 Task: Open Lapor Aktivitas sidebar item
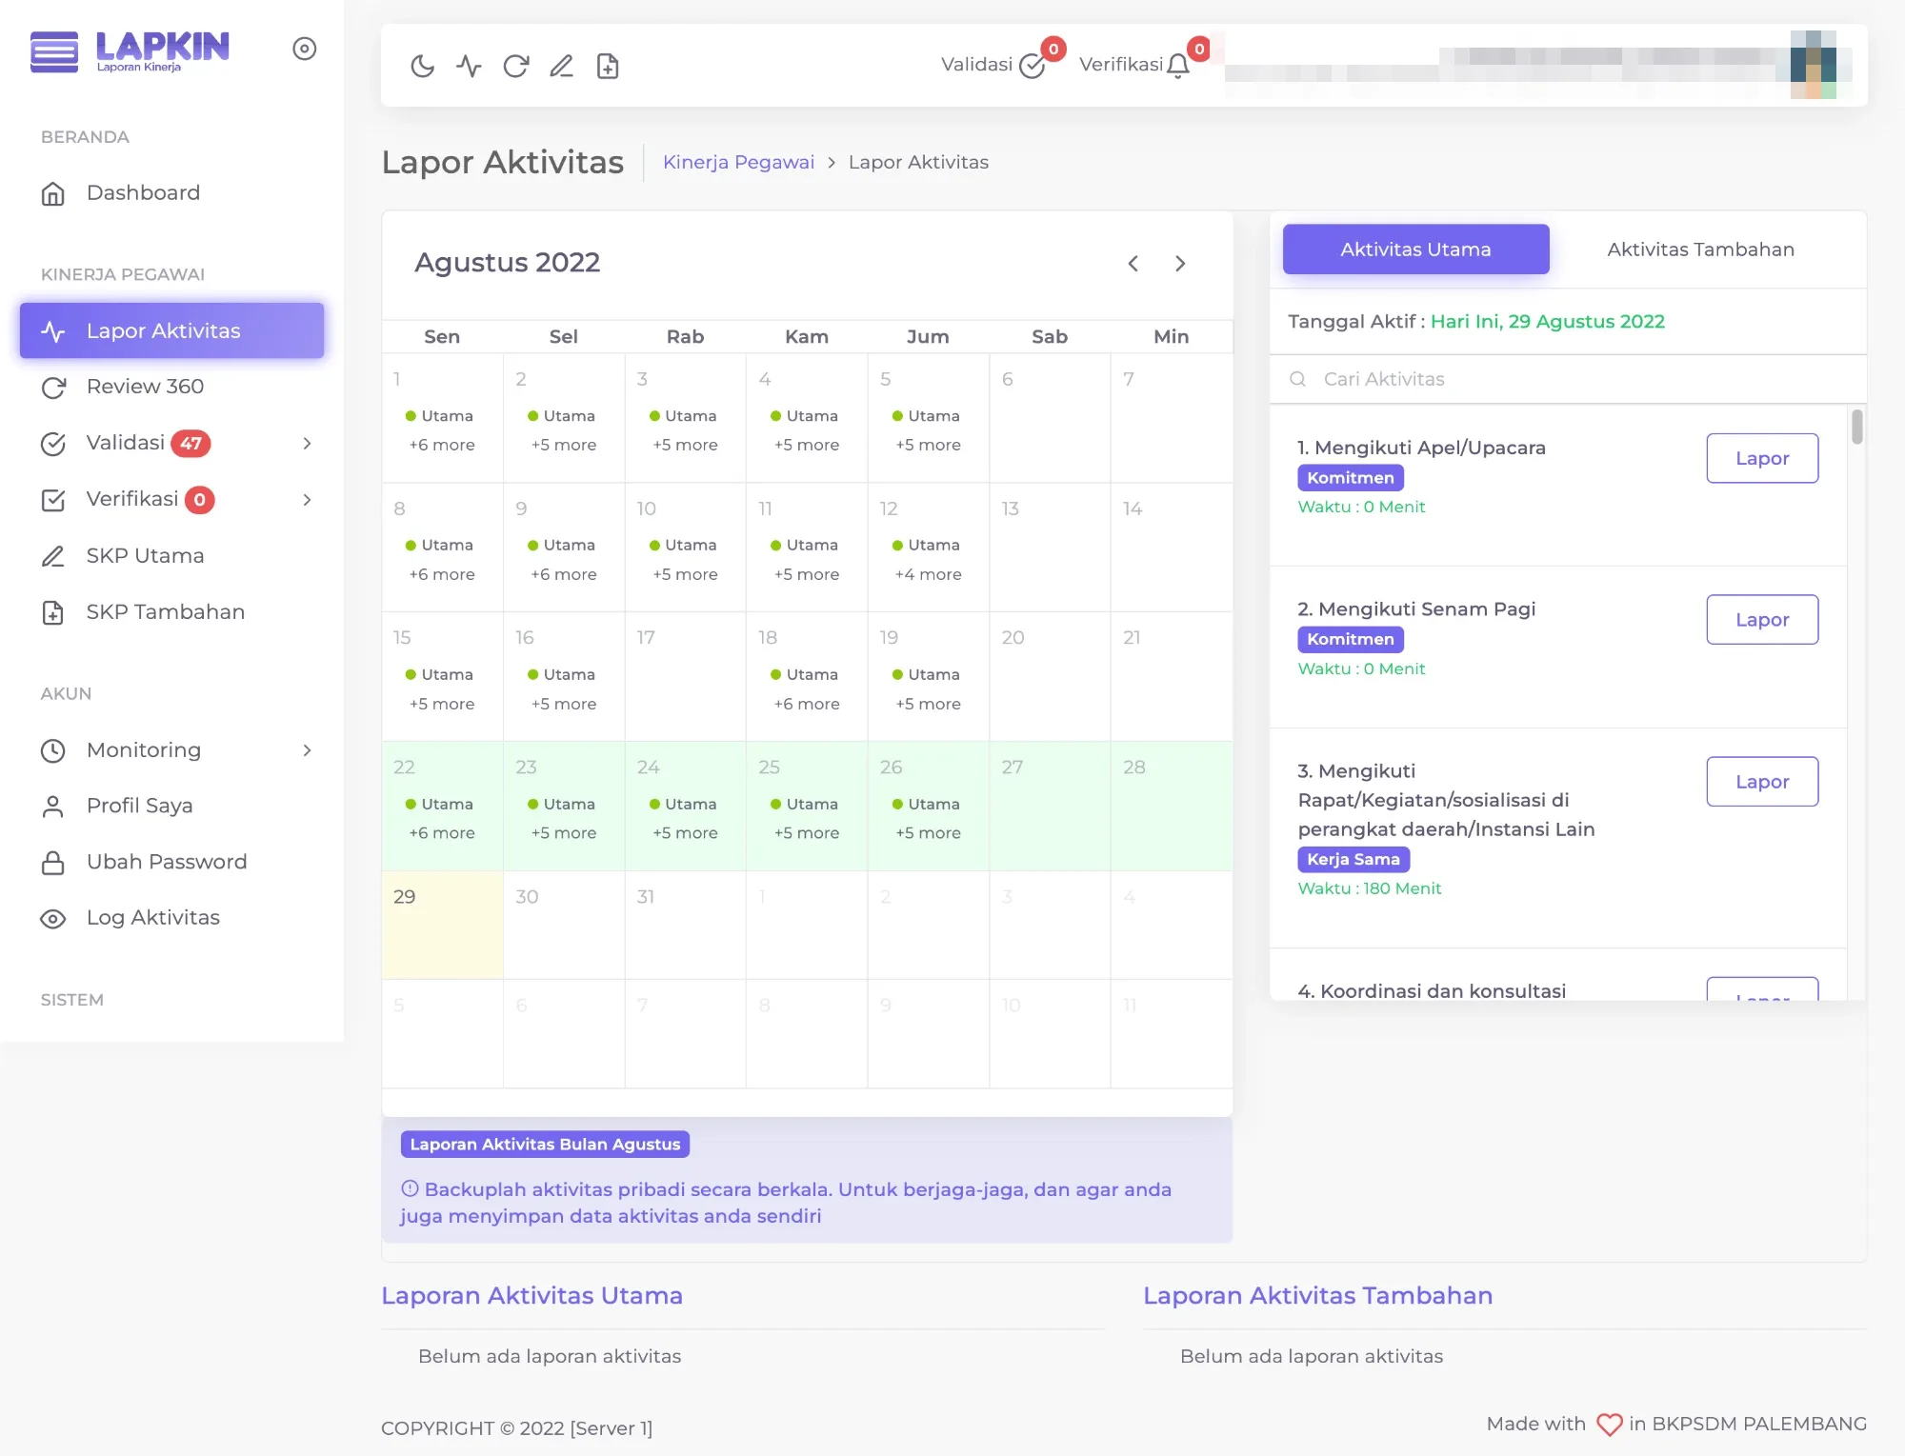click(x=171, y=330)
